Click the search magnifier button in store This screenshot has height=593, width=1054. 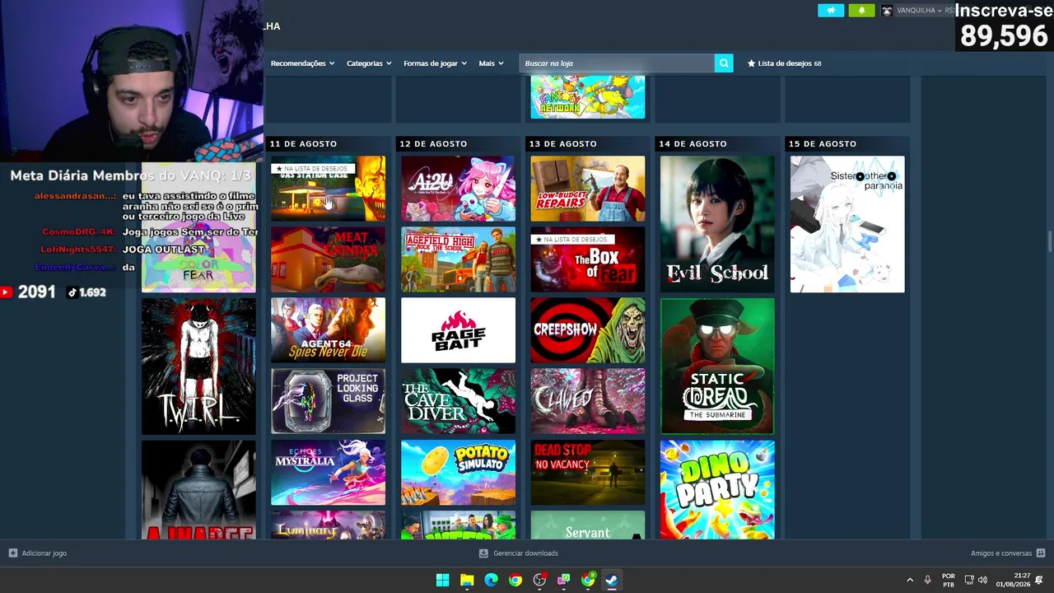coord(724,63)
